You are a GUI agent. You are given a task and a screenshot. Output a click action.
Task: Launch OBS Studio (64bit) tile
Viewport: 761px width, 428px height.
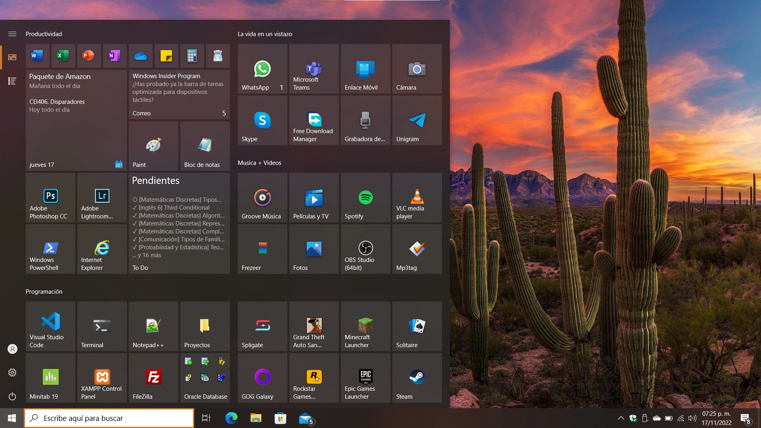pos(365,249)
